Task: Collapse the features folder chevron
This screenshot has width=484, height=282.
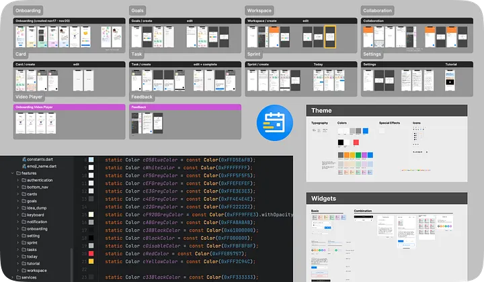Action: [x=12, y=173]
